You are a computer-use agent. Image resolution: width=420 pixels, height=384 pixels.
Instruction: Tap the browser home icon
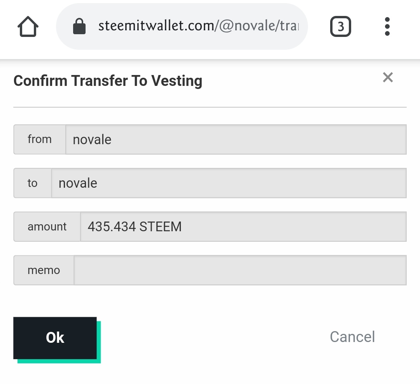pyautogui.click(x=28, y=27)
